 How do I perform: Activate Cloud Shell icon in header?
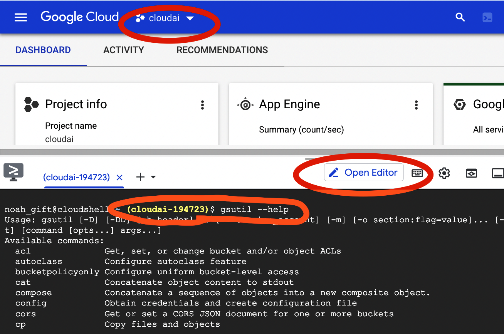487,17
